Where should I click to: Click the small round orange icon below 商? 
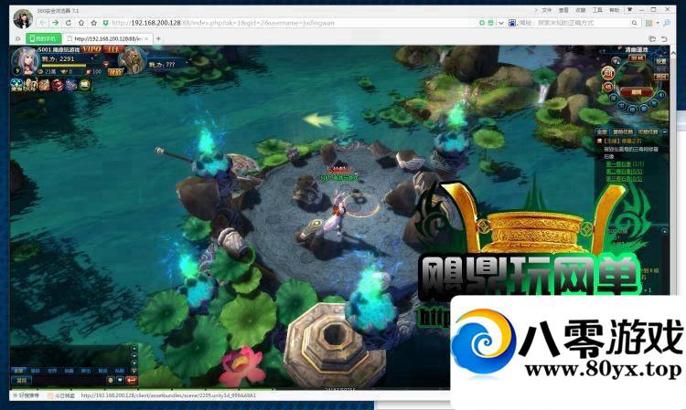[x=608, y=87]
